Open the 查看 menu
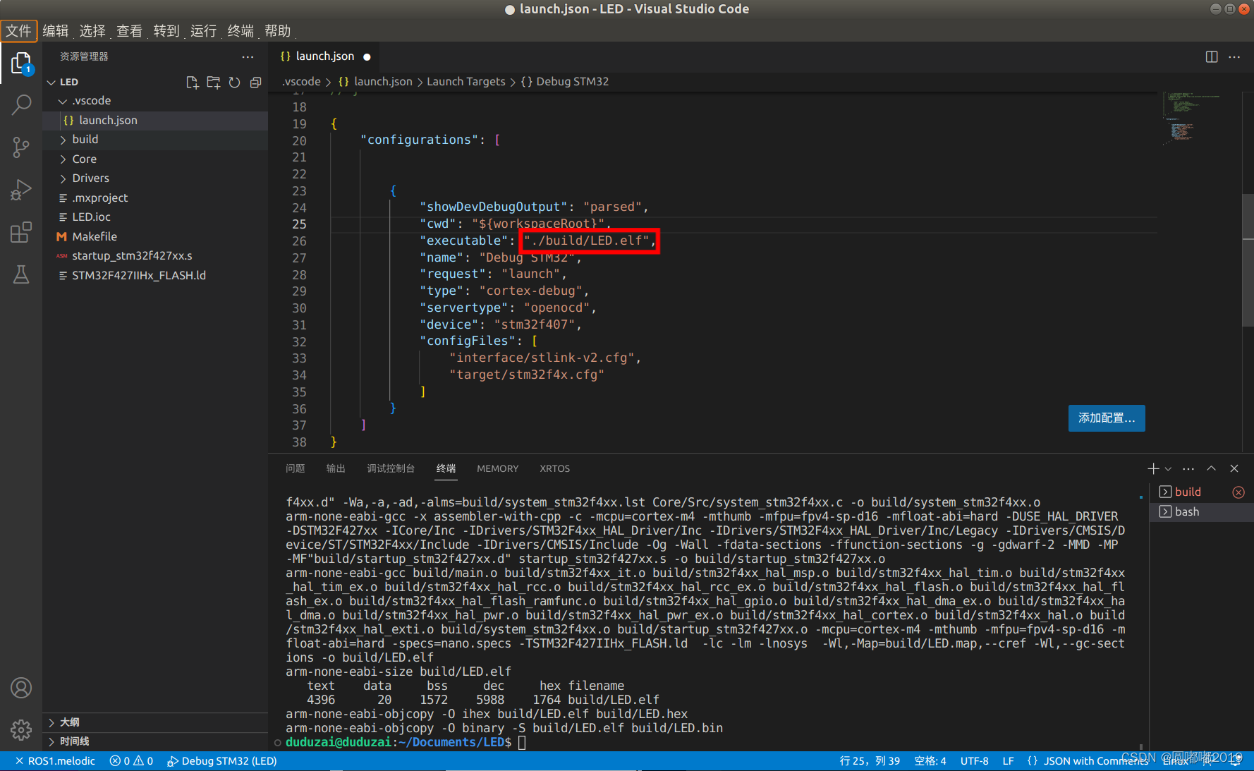The width and height of the screenshot is (1254, 771). 129,31
